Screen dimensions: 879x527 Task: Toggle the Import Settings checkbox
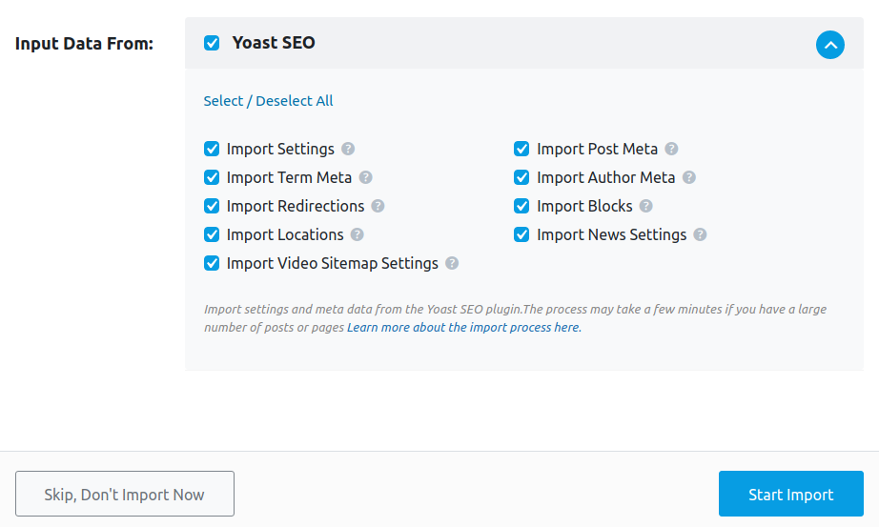point(212,149)
